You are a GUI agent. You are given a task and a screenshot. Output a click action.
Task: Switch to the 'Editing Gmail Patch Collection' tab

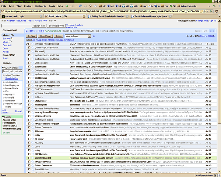click(x=108, y=17)
